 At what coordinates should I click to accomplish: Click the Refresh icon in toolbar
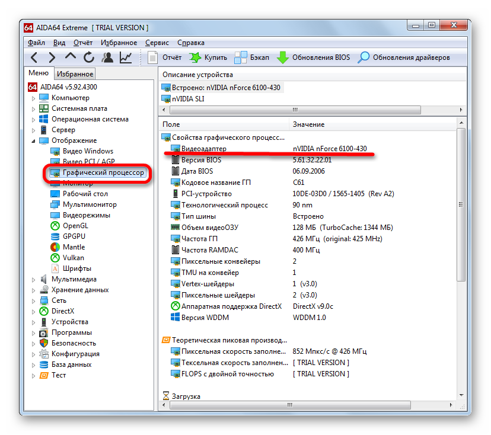point(89,57)
